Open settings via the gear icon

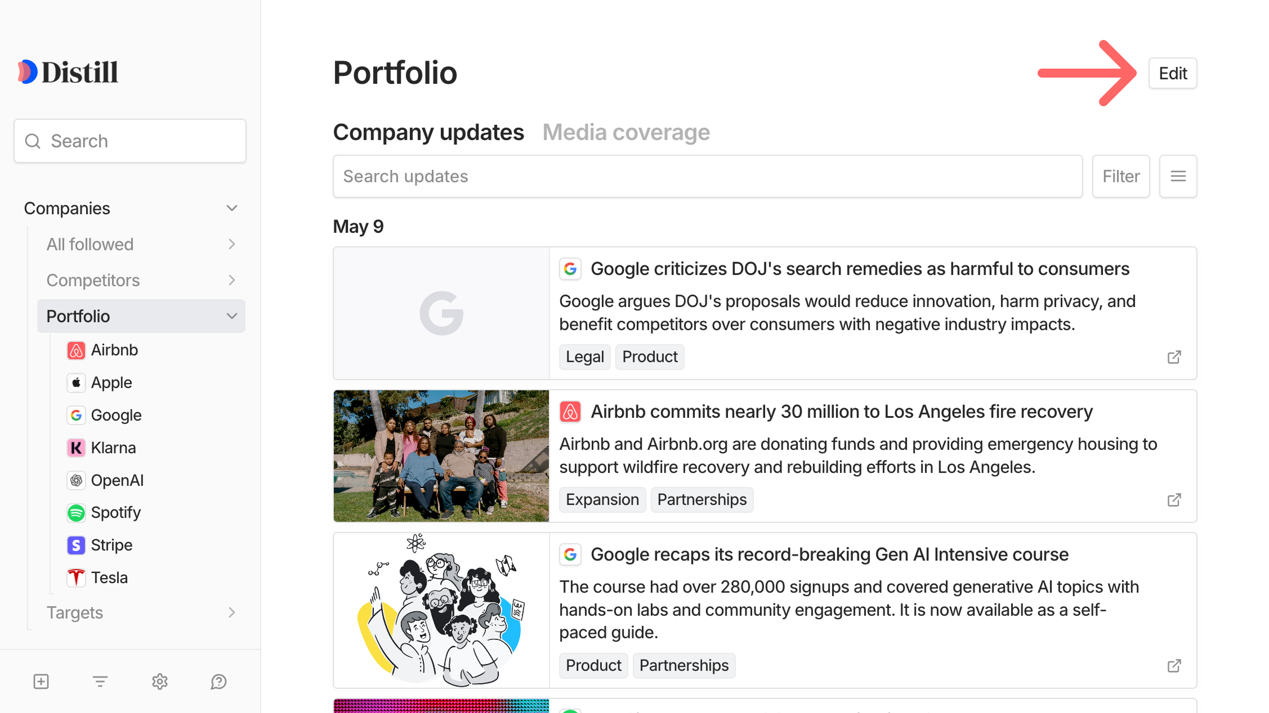tap(159, 682)
